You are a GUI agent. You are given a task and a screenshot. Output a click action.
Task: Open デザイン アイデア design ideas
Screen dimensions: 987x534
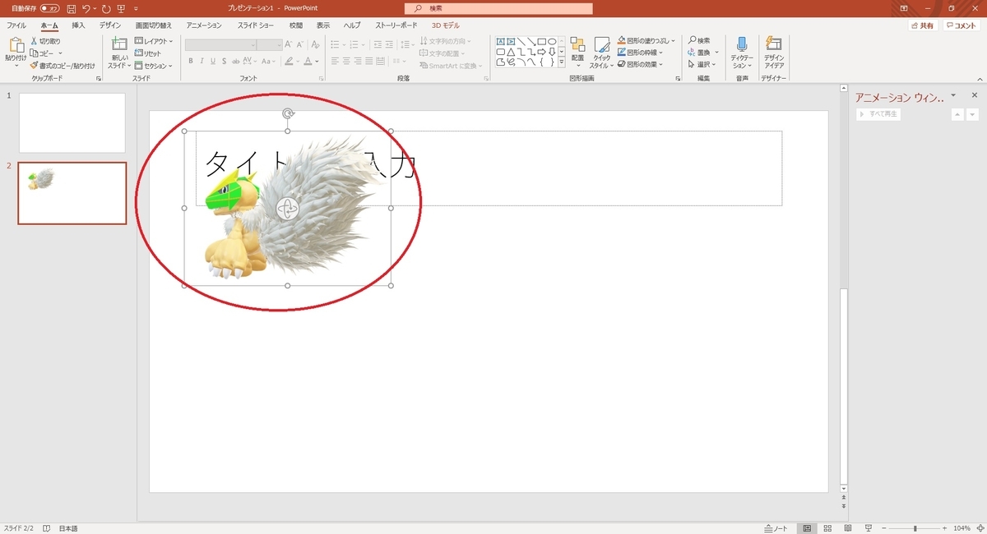tap(773, 53)
